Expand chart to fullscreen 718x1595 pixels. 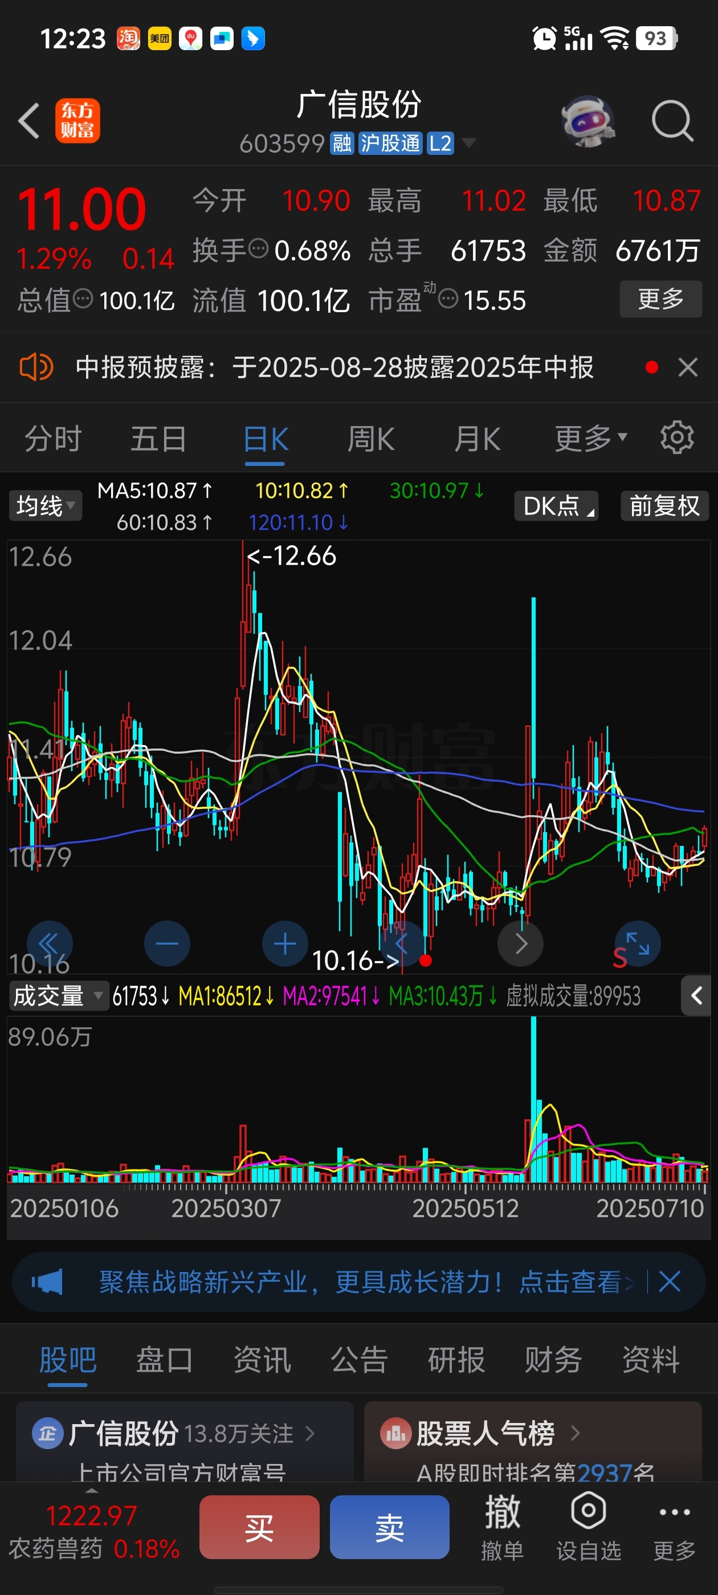point(638,944)
